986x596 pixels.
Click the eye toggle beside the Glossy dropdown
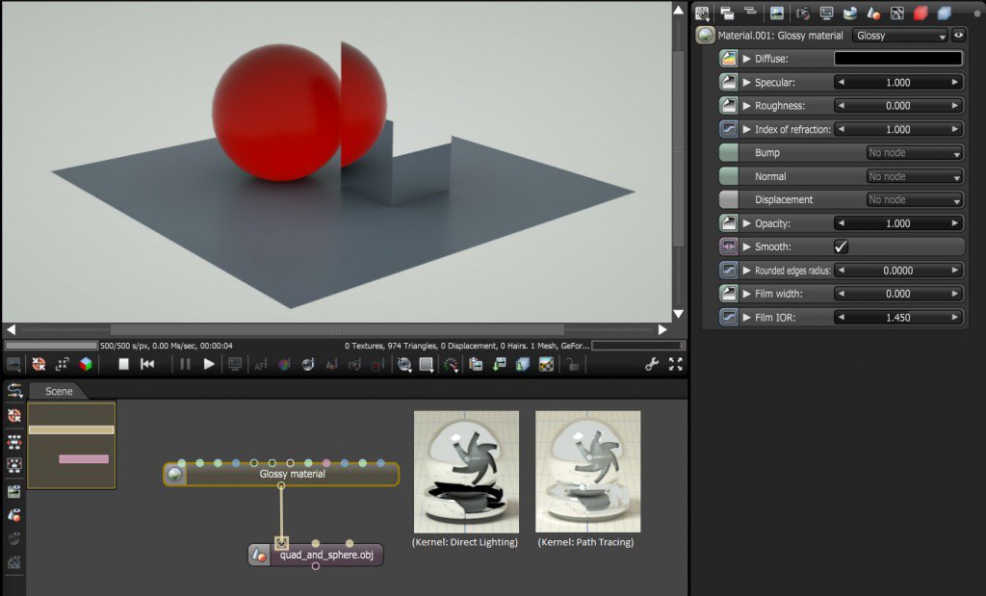[x=959, y=35]
